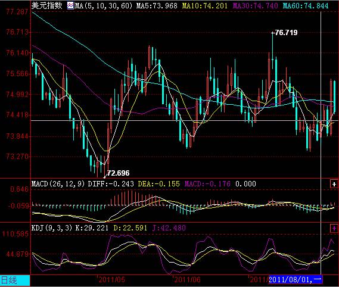Click the 美元指数 chart title
This screenshot has height=287, width=339.
pos(46,5)
